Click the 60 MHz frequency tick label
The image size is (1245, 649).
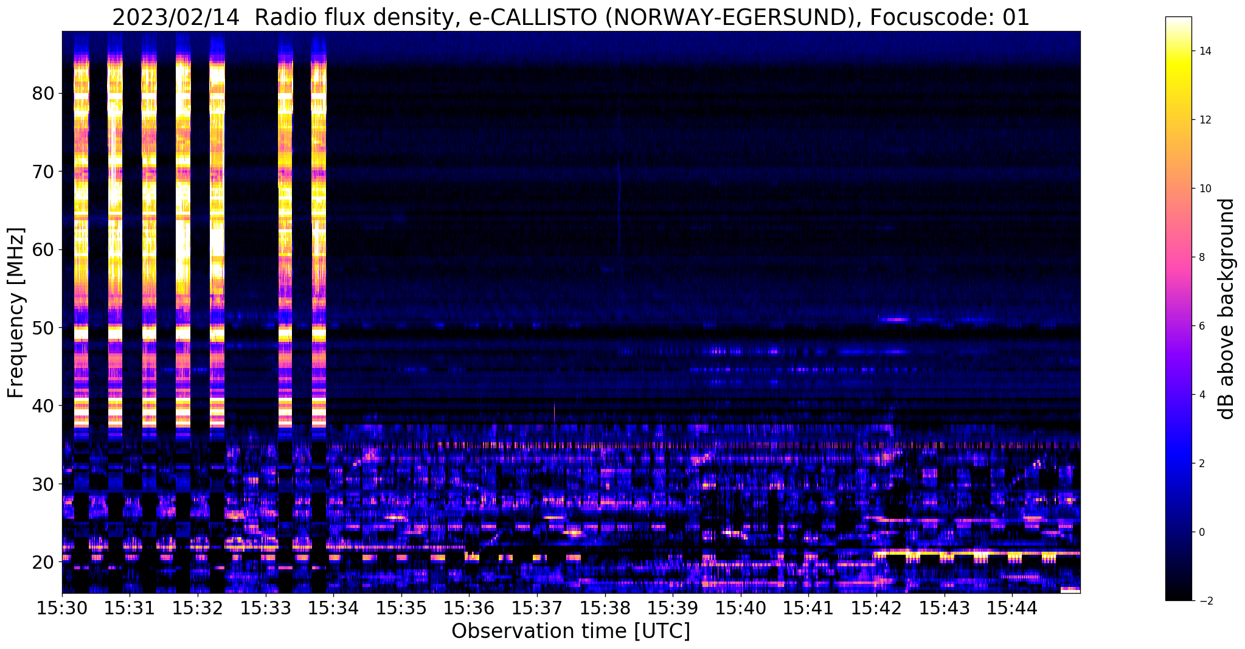43,249
